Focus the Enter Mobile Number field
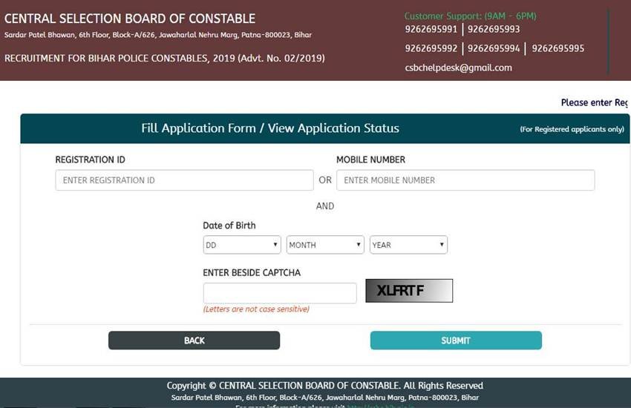Viewport: 631px width, 408px height. 465,180
